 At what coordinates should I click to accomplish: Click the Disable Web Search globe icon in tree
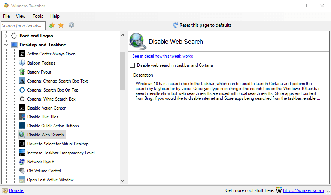(x=22, y=135)
